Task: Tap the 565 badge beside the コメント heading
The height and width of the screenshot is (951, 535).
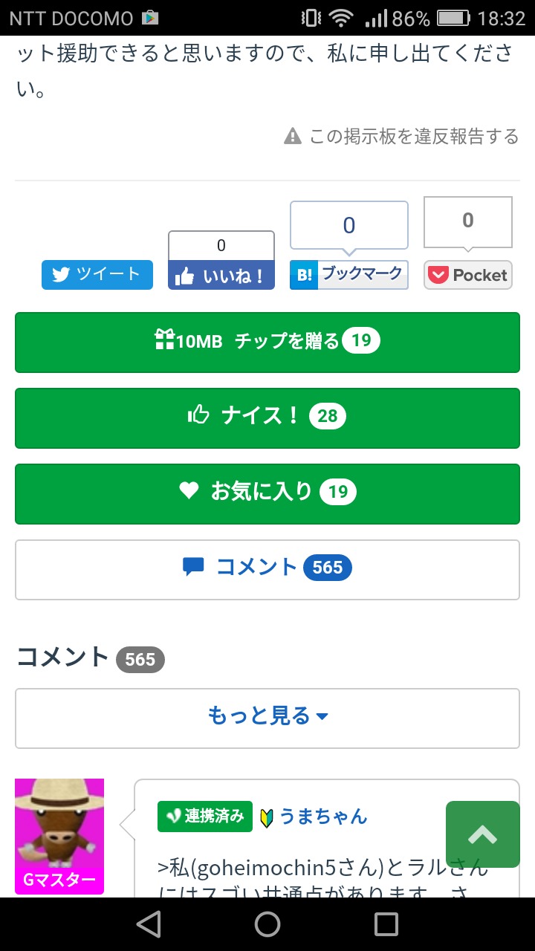Action: [140, 659]
